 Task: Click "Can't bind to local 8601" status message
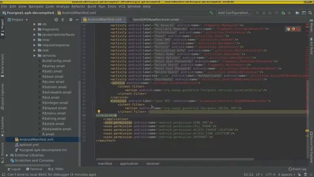52,175
